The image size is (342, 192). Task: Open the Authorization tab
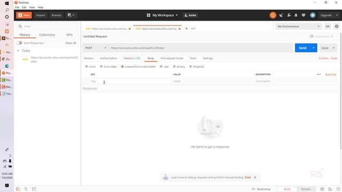[x=108, y=58]
